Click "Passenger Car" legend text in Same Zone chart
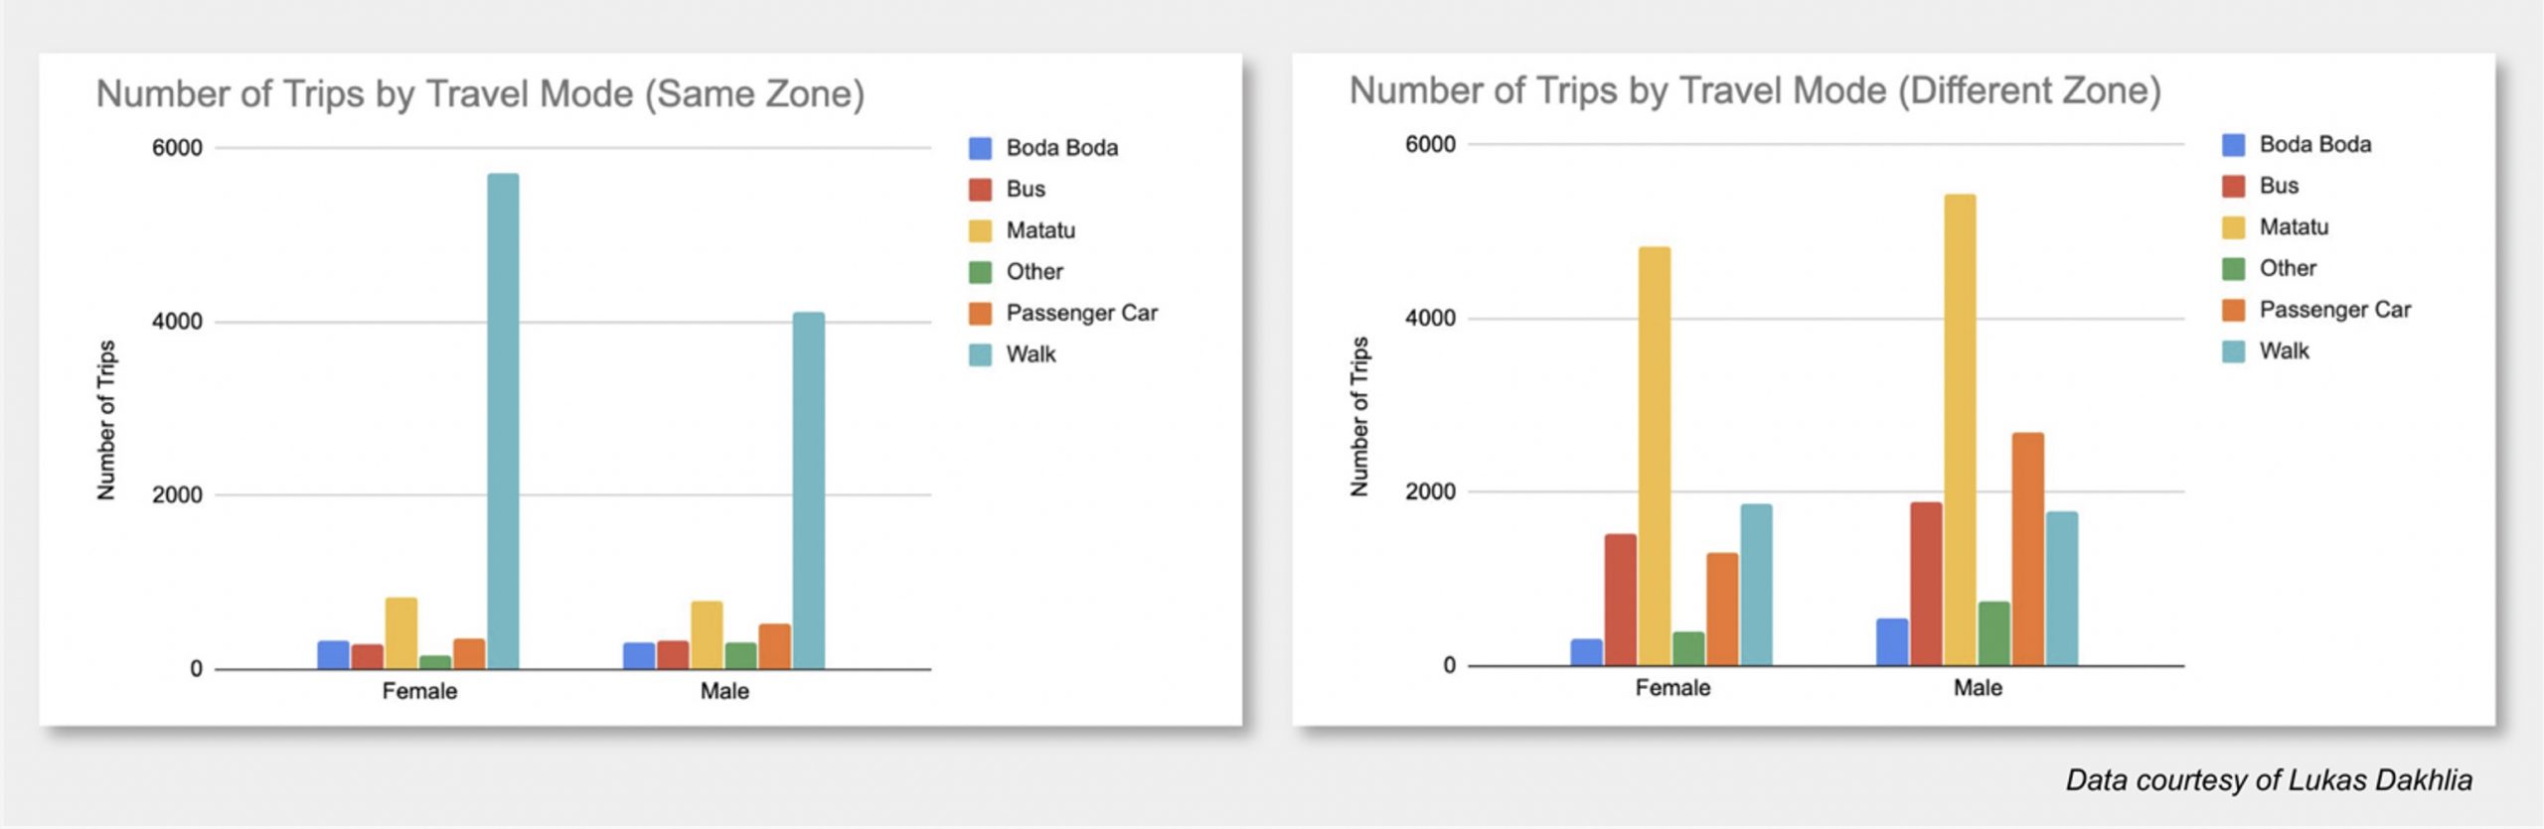 (1081, 314)
